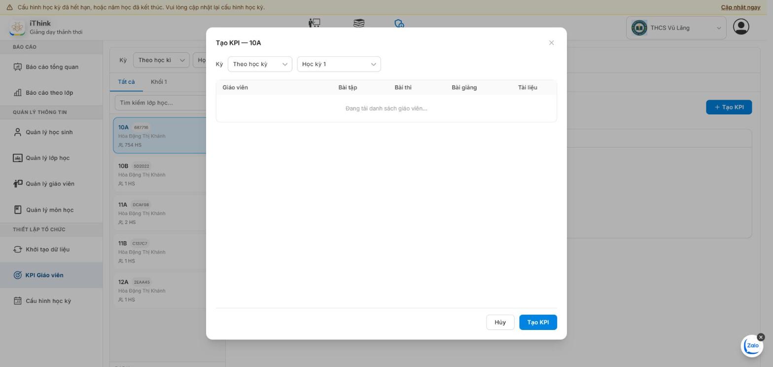Open the Theo học kì dropdown behind dialog
Image resolution: width=773 pixels, height=367 pixels.
click(161, 60)
